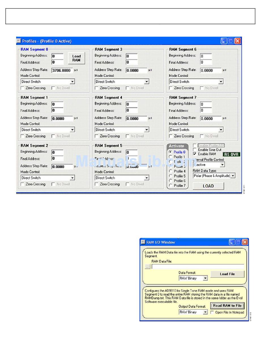Select the Profile 4 radio button
The width and height of the screenshot is (269, 353).
[170, 171]
